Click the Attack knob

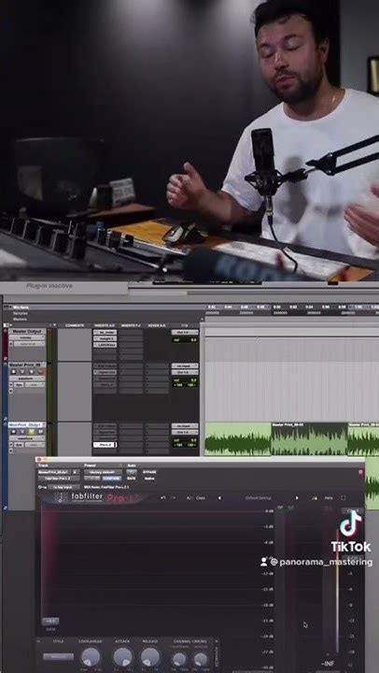pos(122,657)
